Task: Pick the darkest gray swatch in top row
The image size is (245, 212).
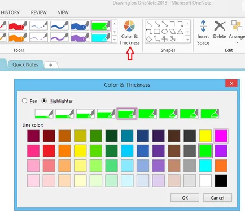Action: tap(190, 136)
